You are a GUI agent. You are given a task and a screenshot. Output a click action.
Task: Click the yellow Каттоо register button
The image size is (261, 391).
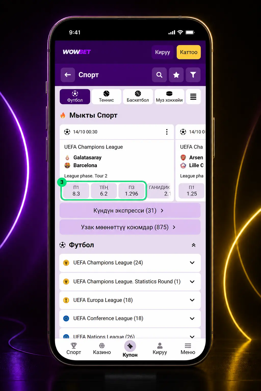(x=189, y=52)
